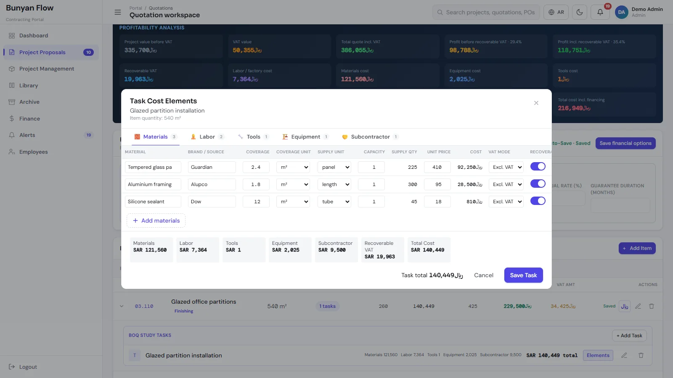
Task: Click Add materials button
Action: click(156, 220)
